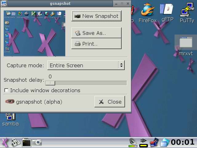Open the samba desktop icon
Image resolution: width=197 pixels, height=148 pixels.
point(10,119)
